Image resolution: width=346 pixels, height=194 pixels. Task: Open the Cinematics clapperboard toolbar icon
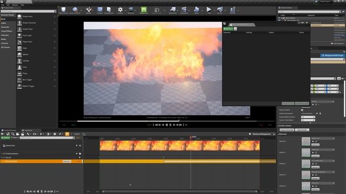tap(184, 10)
